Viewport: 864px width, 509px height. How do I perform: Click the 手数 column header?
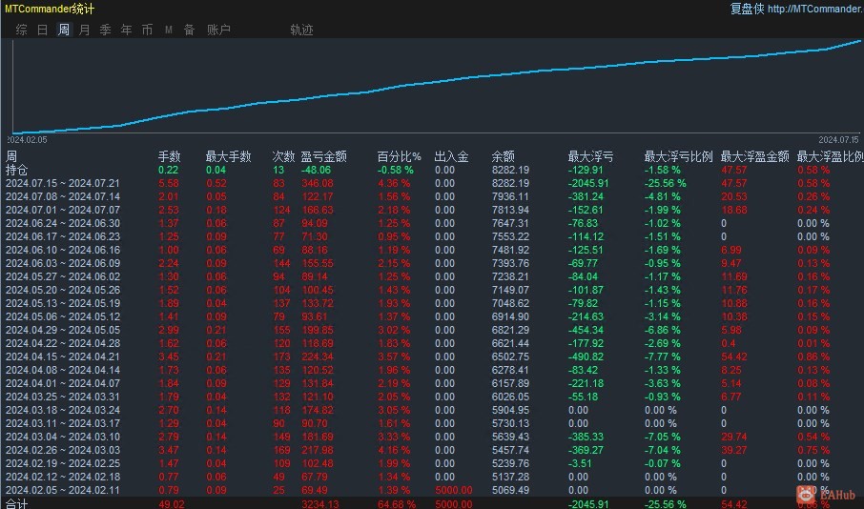(x=169, y=156)
